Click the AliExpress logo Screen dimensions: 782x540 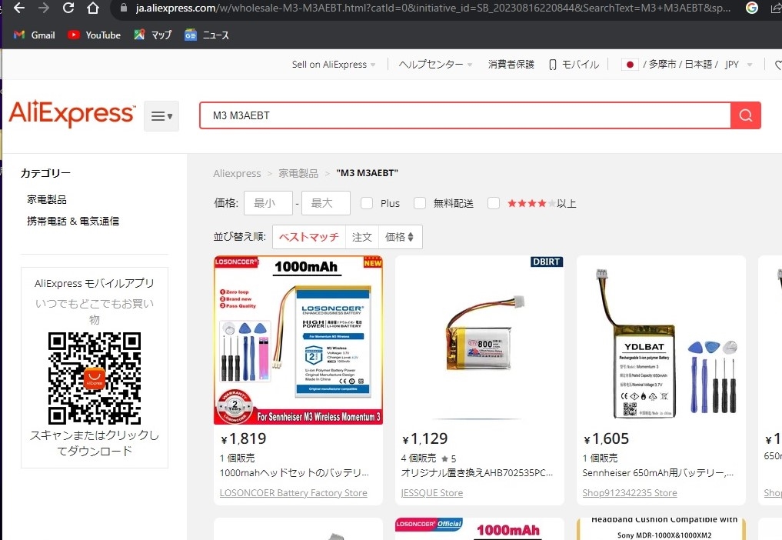(x=72, y=114)
